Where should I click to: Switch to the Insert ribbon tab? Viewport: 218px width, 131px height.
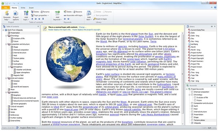(31, 8)
